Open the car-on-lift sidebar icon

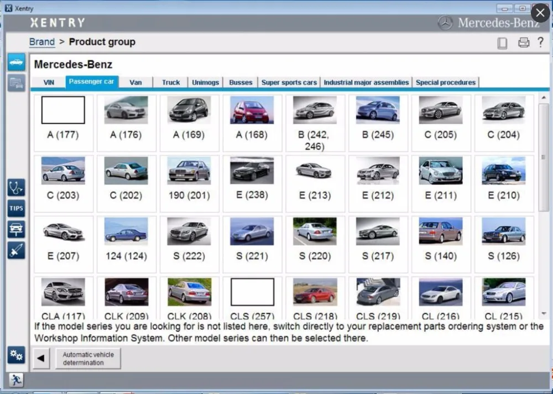pyautogui.click(x=16, y=229)
